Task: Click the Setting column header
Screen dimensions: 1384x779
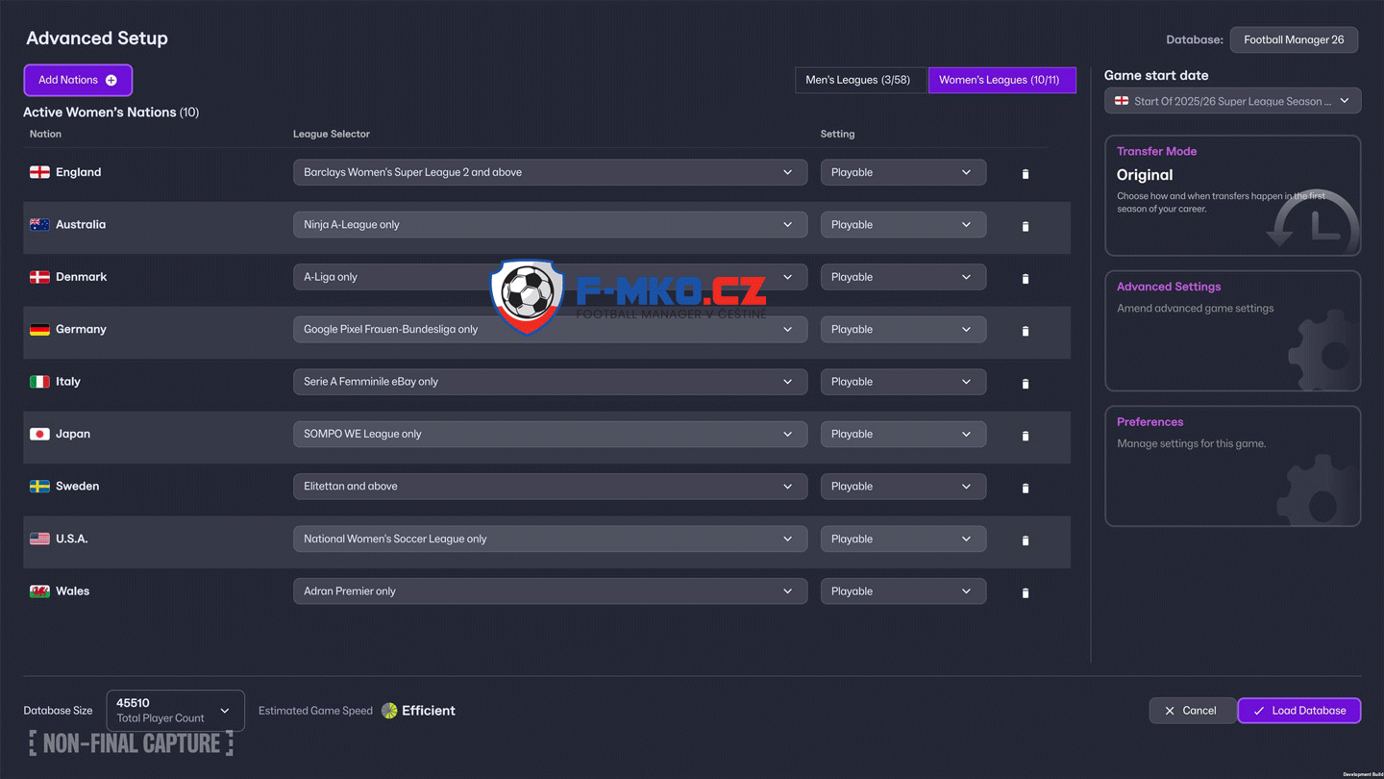Action: coord(837,134)
